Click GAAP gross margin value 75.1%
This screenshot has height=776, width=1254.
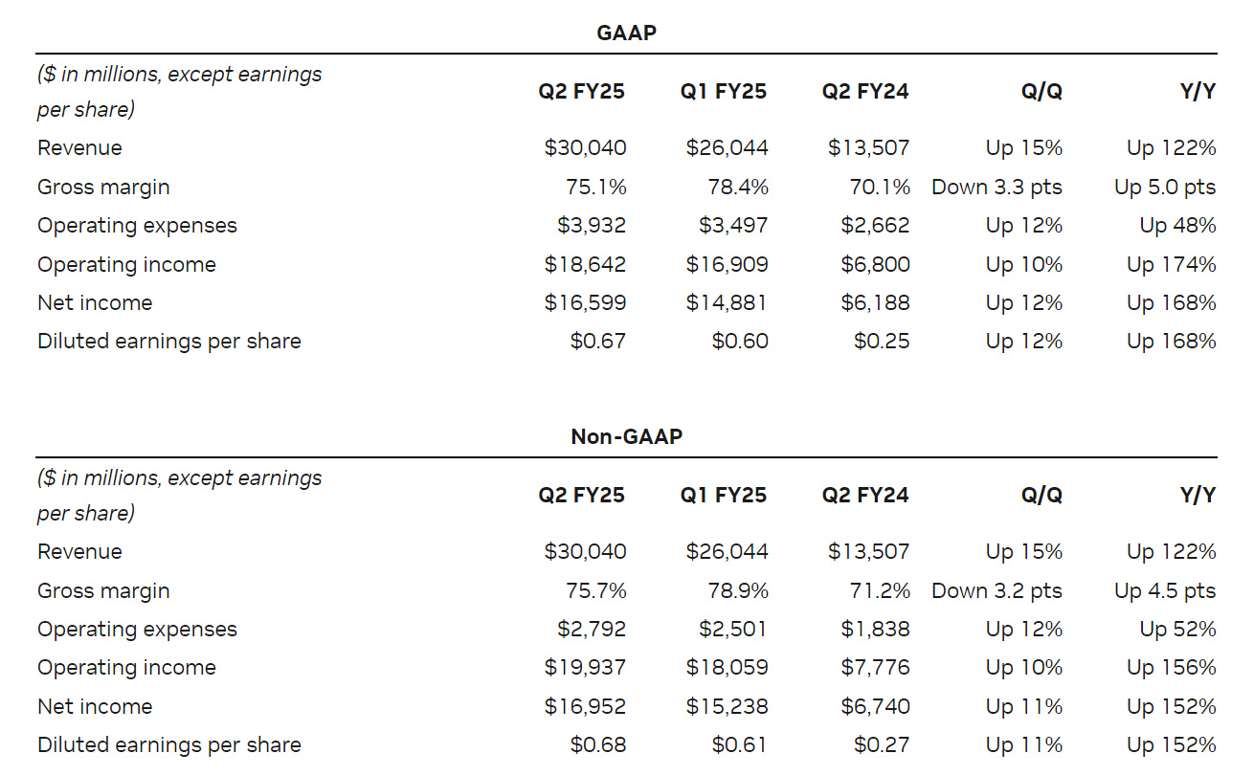point(595,188)
